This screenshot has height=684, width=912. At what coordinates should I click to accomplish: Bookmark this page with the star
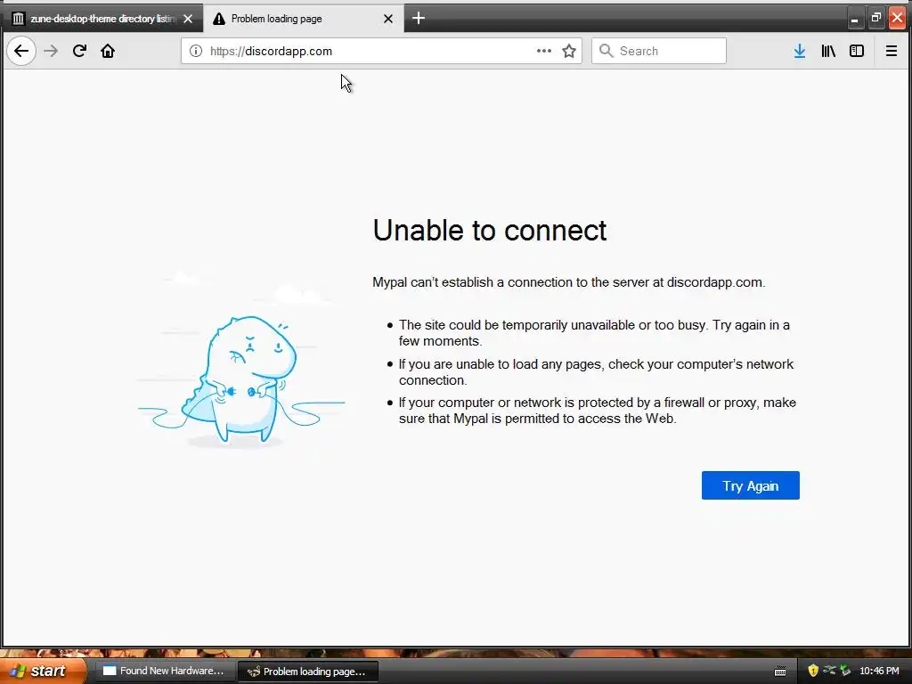569,51
